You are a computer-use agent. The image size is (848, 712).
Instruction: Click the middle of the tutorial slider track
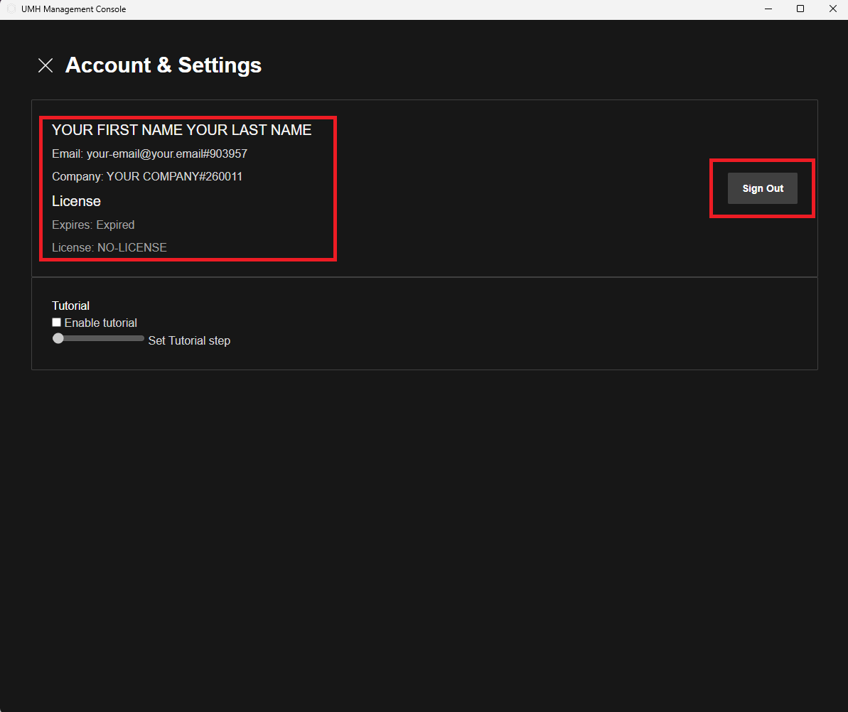pyautogui.click(x=99, y=339)
